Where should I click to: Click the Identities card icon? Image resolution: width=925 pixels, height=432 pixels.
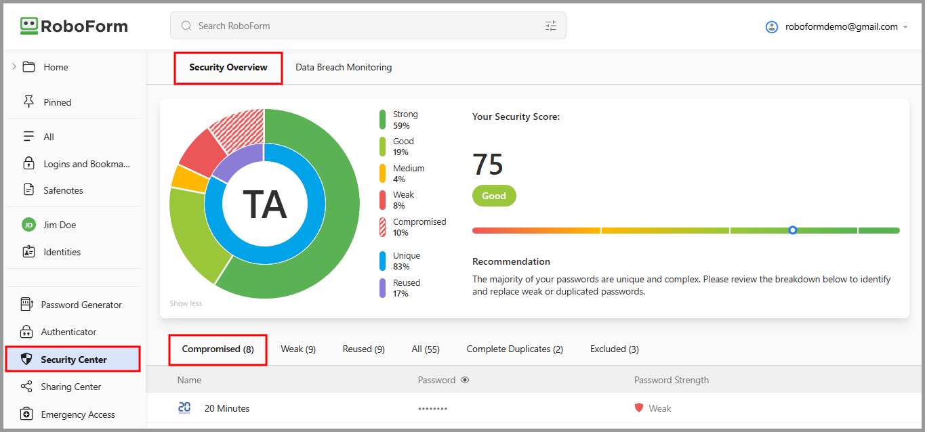[28, 252]
